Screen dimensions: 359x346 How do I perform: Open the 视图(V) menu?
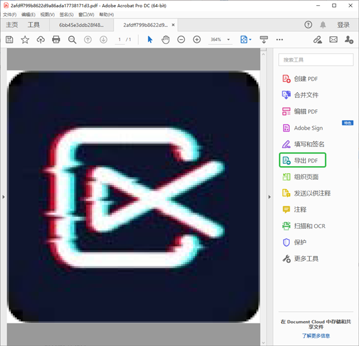(47, 14)
